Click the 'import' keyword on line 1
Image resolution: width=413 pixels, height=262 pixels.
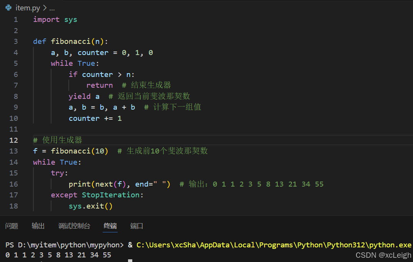pyautogui.click(x=47, y=20)
